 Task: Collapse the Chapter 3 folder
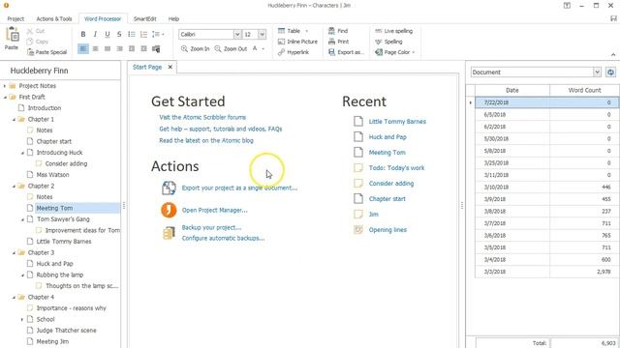[x=14, y=252]
